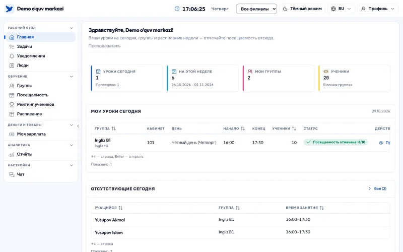Click the calendar icon next to Посещаемость
Screen dimensions: 403x252
click(x=12, y=95)
